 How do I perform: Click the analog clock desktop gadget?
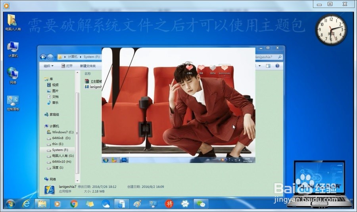(x=331, y=30)
